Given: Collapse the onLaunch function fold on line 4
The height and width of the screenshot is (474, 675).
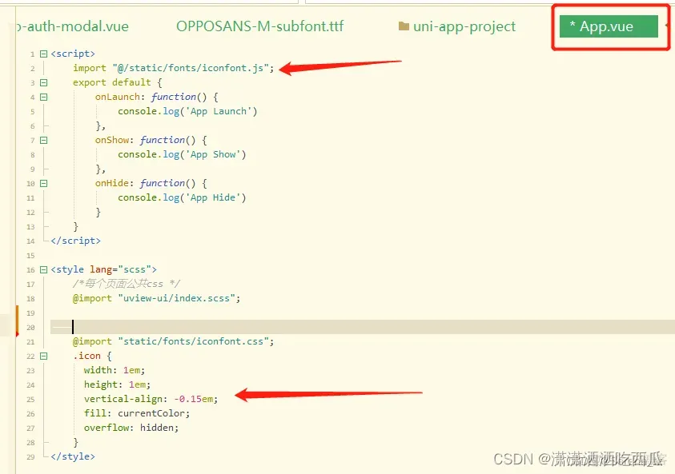Looking at the screenshot, I should (43, 98).
